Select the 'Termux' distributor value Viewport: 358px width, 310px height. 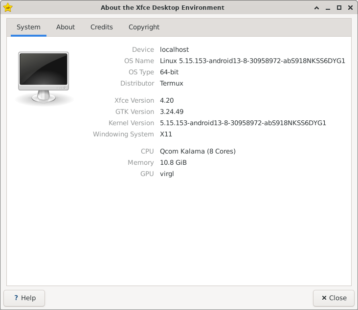[x=172, y=83]
